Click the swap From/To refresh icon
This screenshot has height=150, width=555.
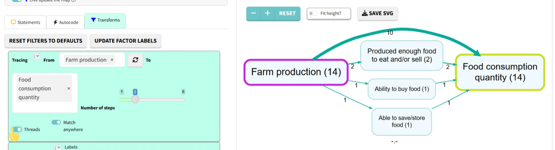coord(135,60)
